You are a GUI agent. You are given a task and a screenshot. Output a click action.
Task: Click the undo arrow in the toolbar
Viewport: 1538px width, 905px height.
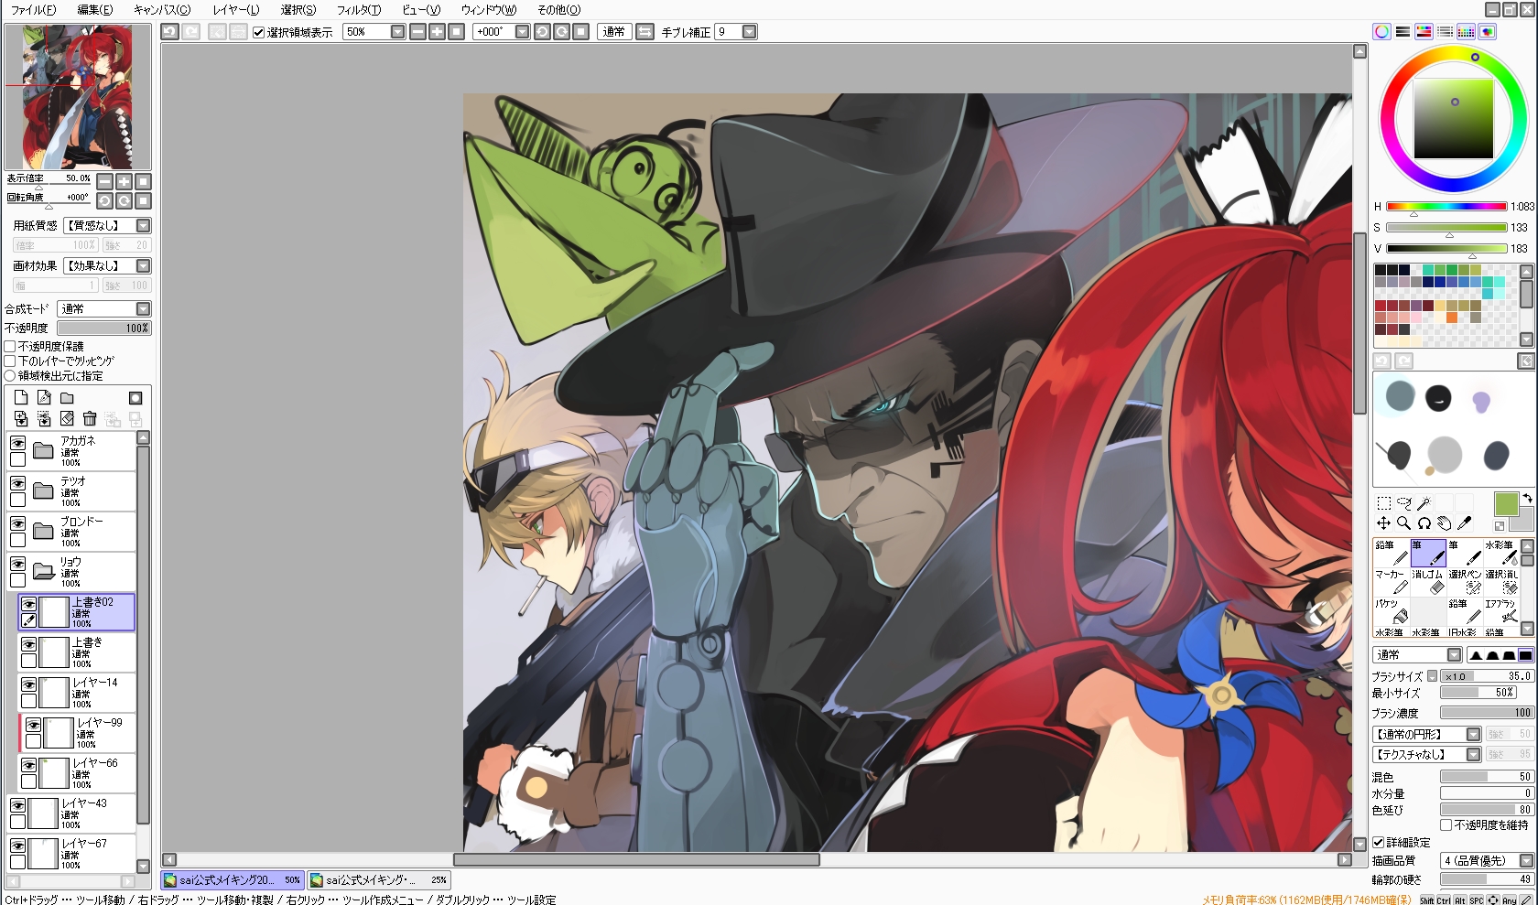coord(169,32)
